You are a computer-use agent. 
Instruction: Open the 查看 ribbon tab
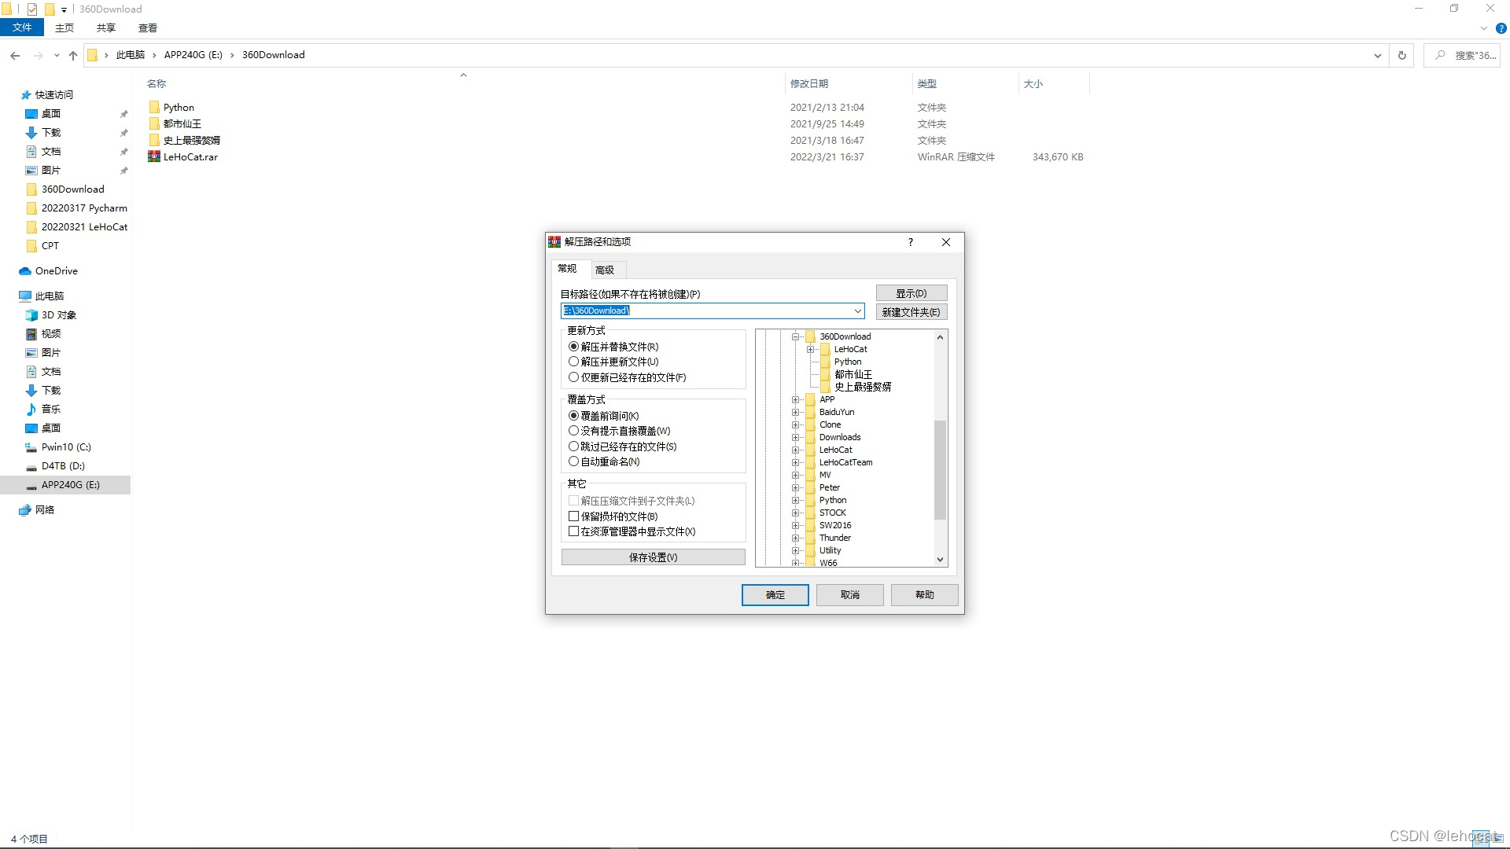(x=147, y=28)
